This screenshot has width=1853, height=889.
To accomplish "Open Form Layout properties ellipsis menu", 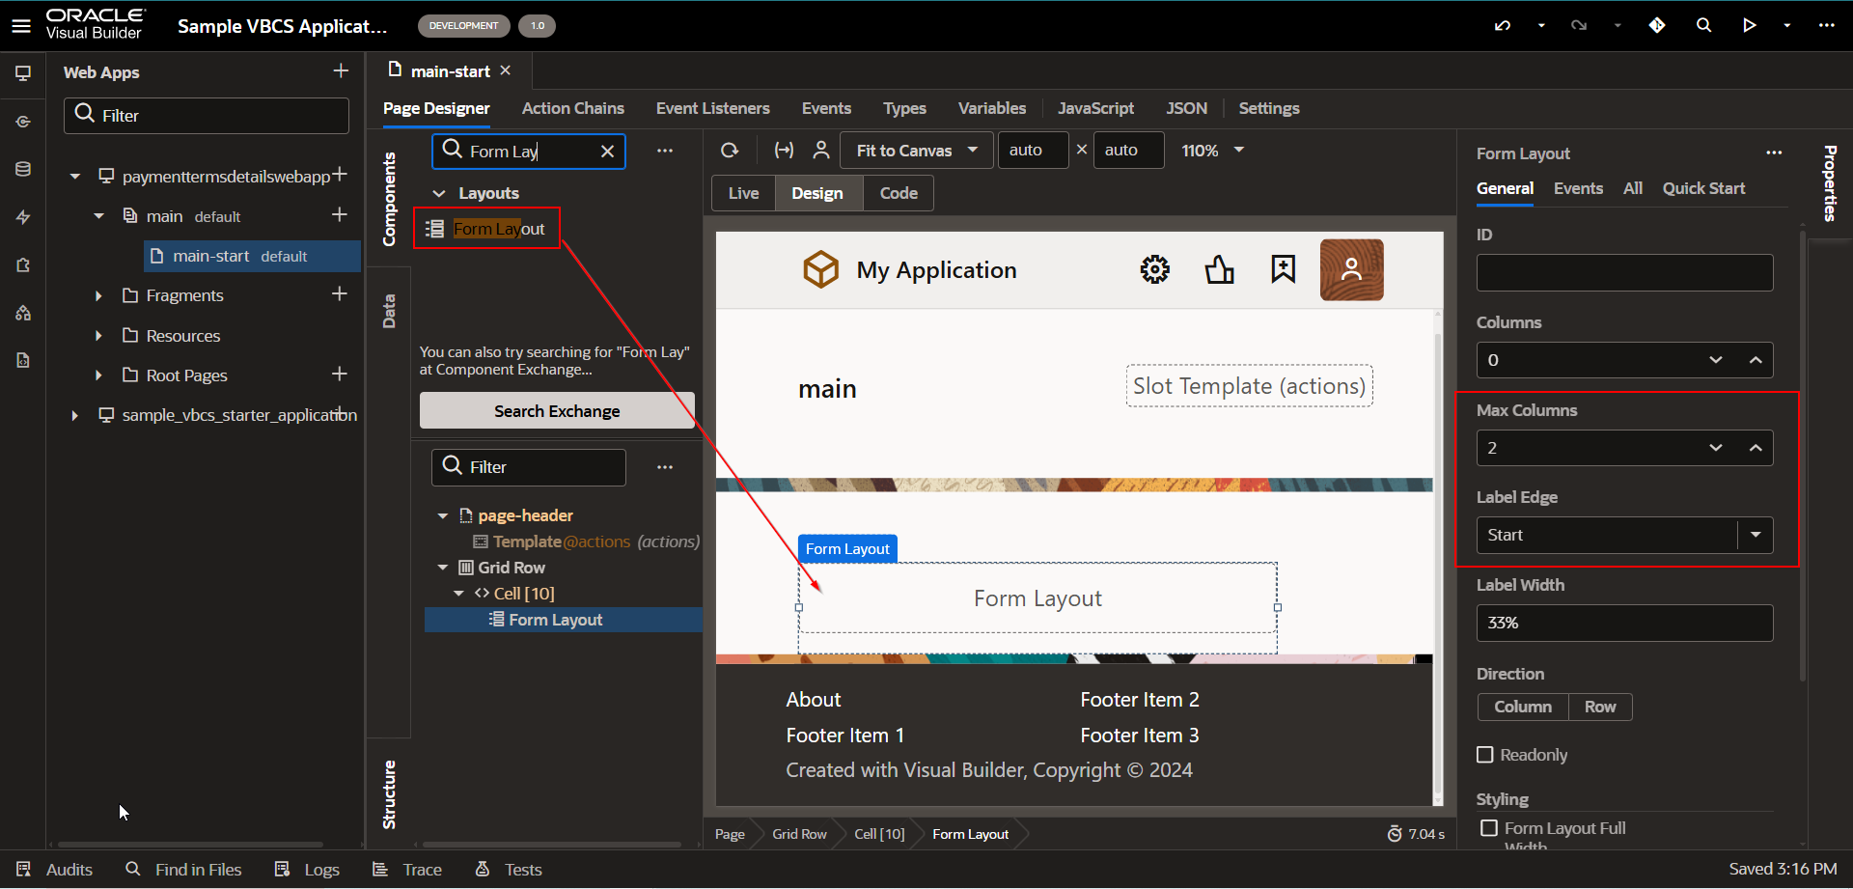I will 1774,153.
